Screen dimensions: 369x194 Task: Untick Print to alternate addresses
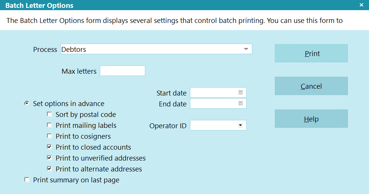pos(49,169)
